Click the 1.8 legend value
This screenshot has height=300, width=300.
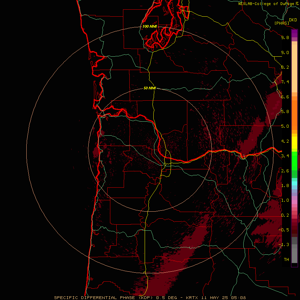pos(285,186)
